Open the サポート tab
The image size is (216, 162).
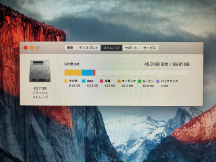click(131, 48)
